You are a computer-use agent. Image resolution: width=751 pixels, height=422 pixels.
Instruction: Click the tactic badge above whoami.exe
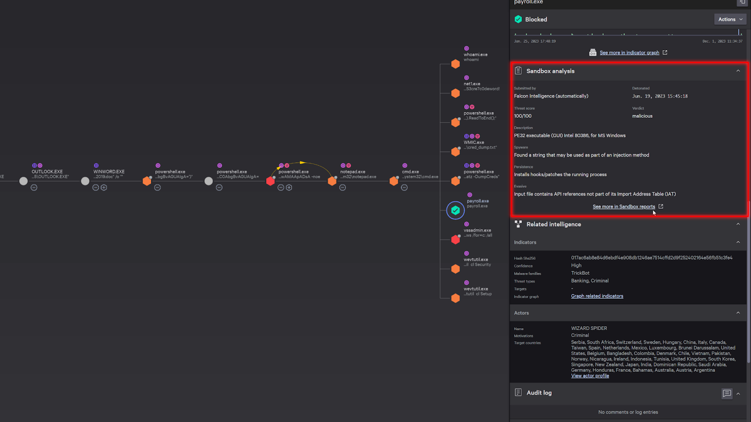pos(467,48)
